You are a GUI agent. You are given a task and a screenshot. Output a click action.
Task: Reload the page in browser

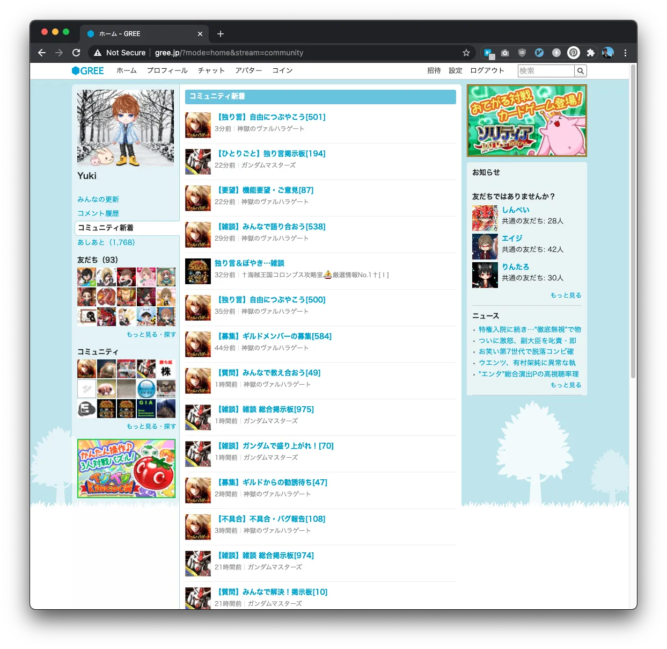point(76,53)
